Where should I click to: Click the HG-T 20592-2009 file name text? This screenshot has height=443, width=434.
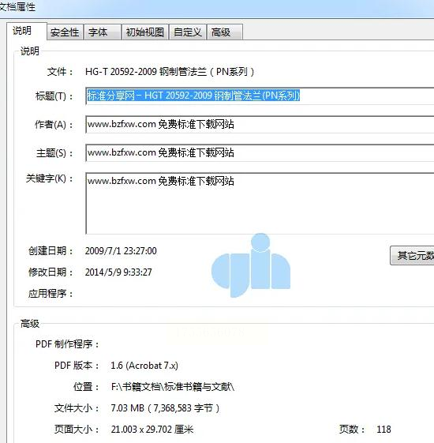click(170, 72)
